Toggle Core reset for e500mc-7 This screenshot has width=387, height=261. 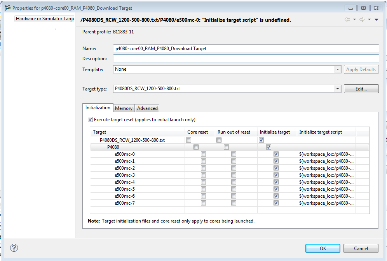[203, 203]
